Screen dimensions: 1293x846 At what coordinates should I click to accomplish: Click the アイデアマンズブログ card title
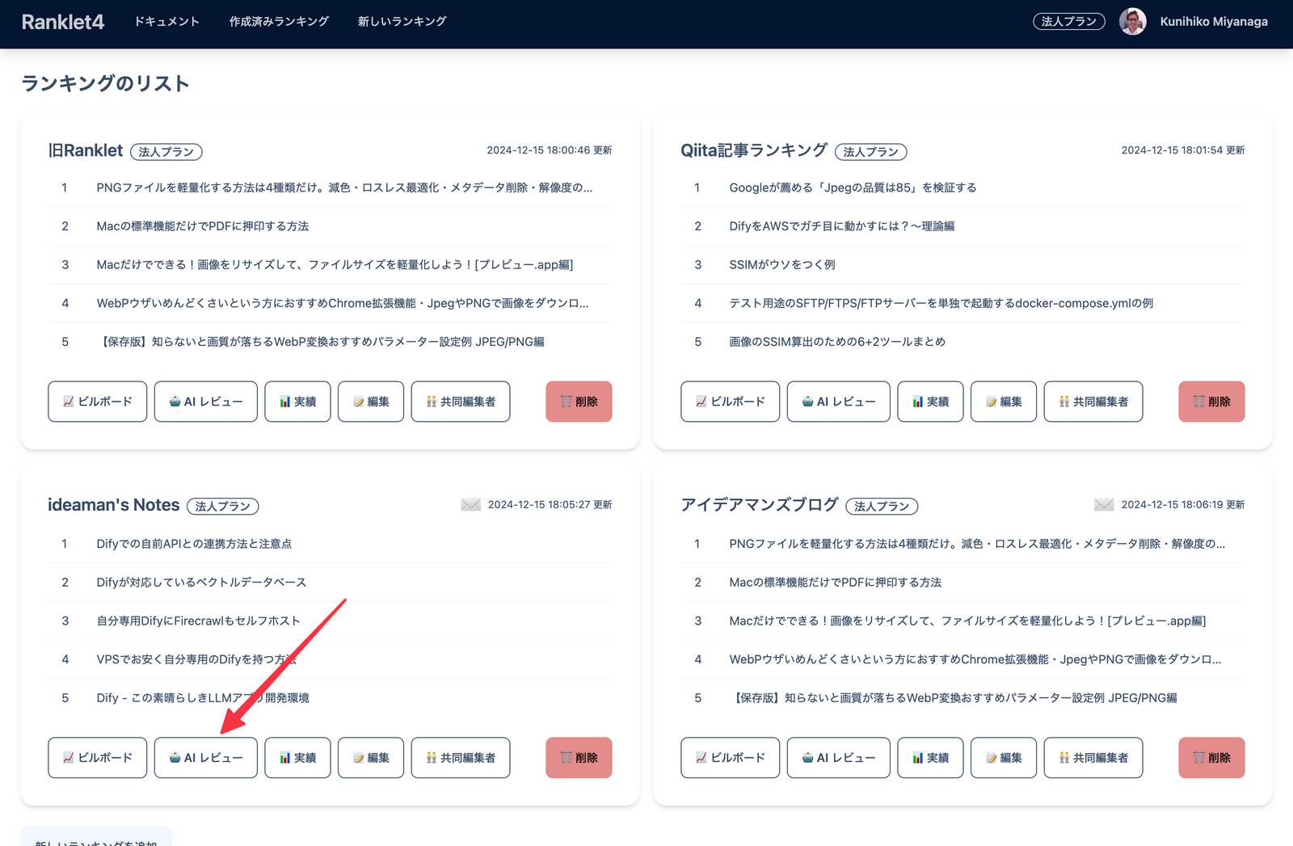(760, 505)
